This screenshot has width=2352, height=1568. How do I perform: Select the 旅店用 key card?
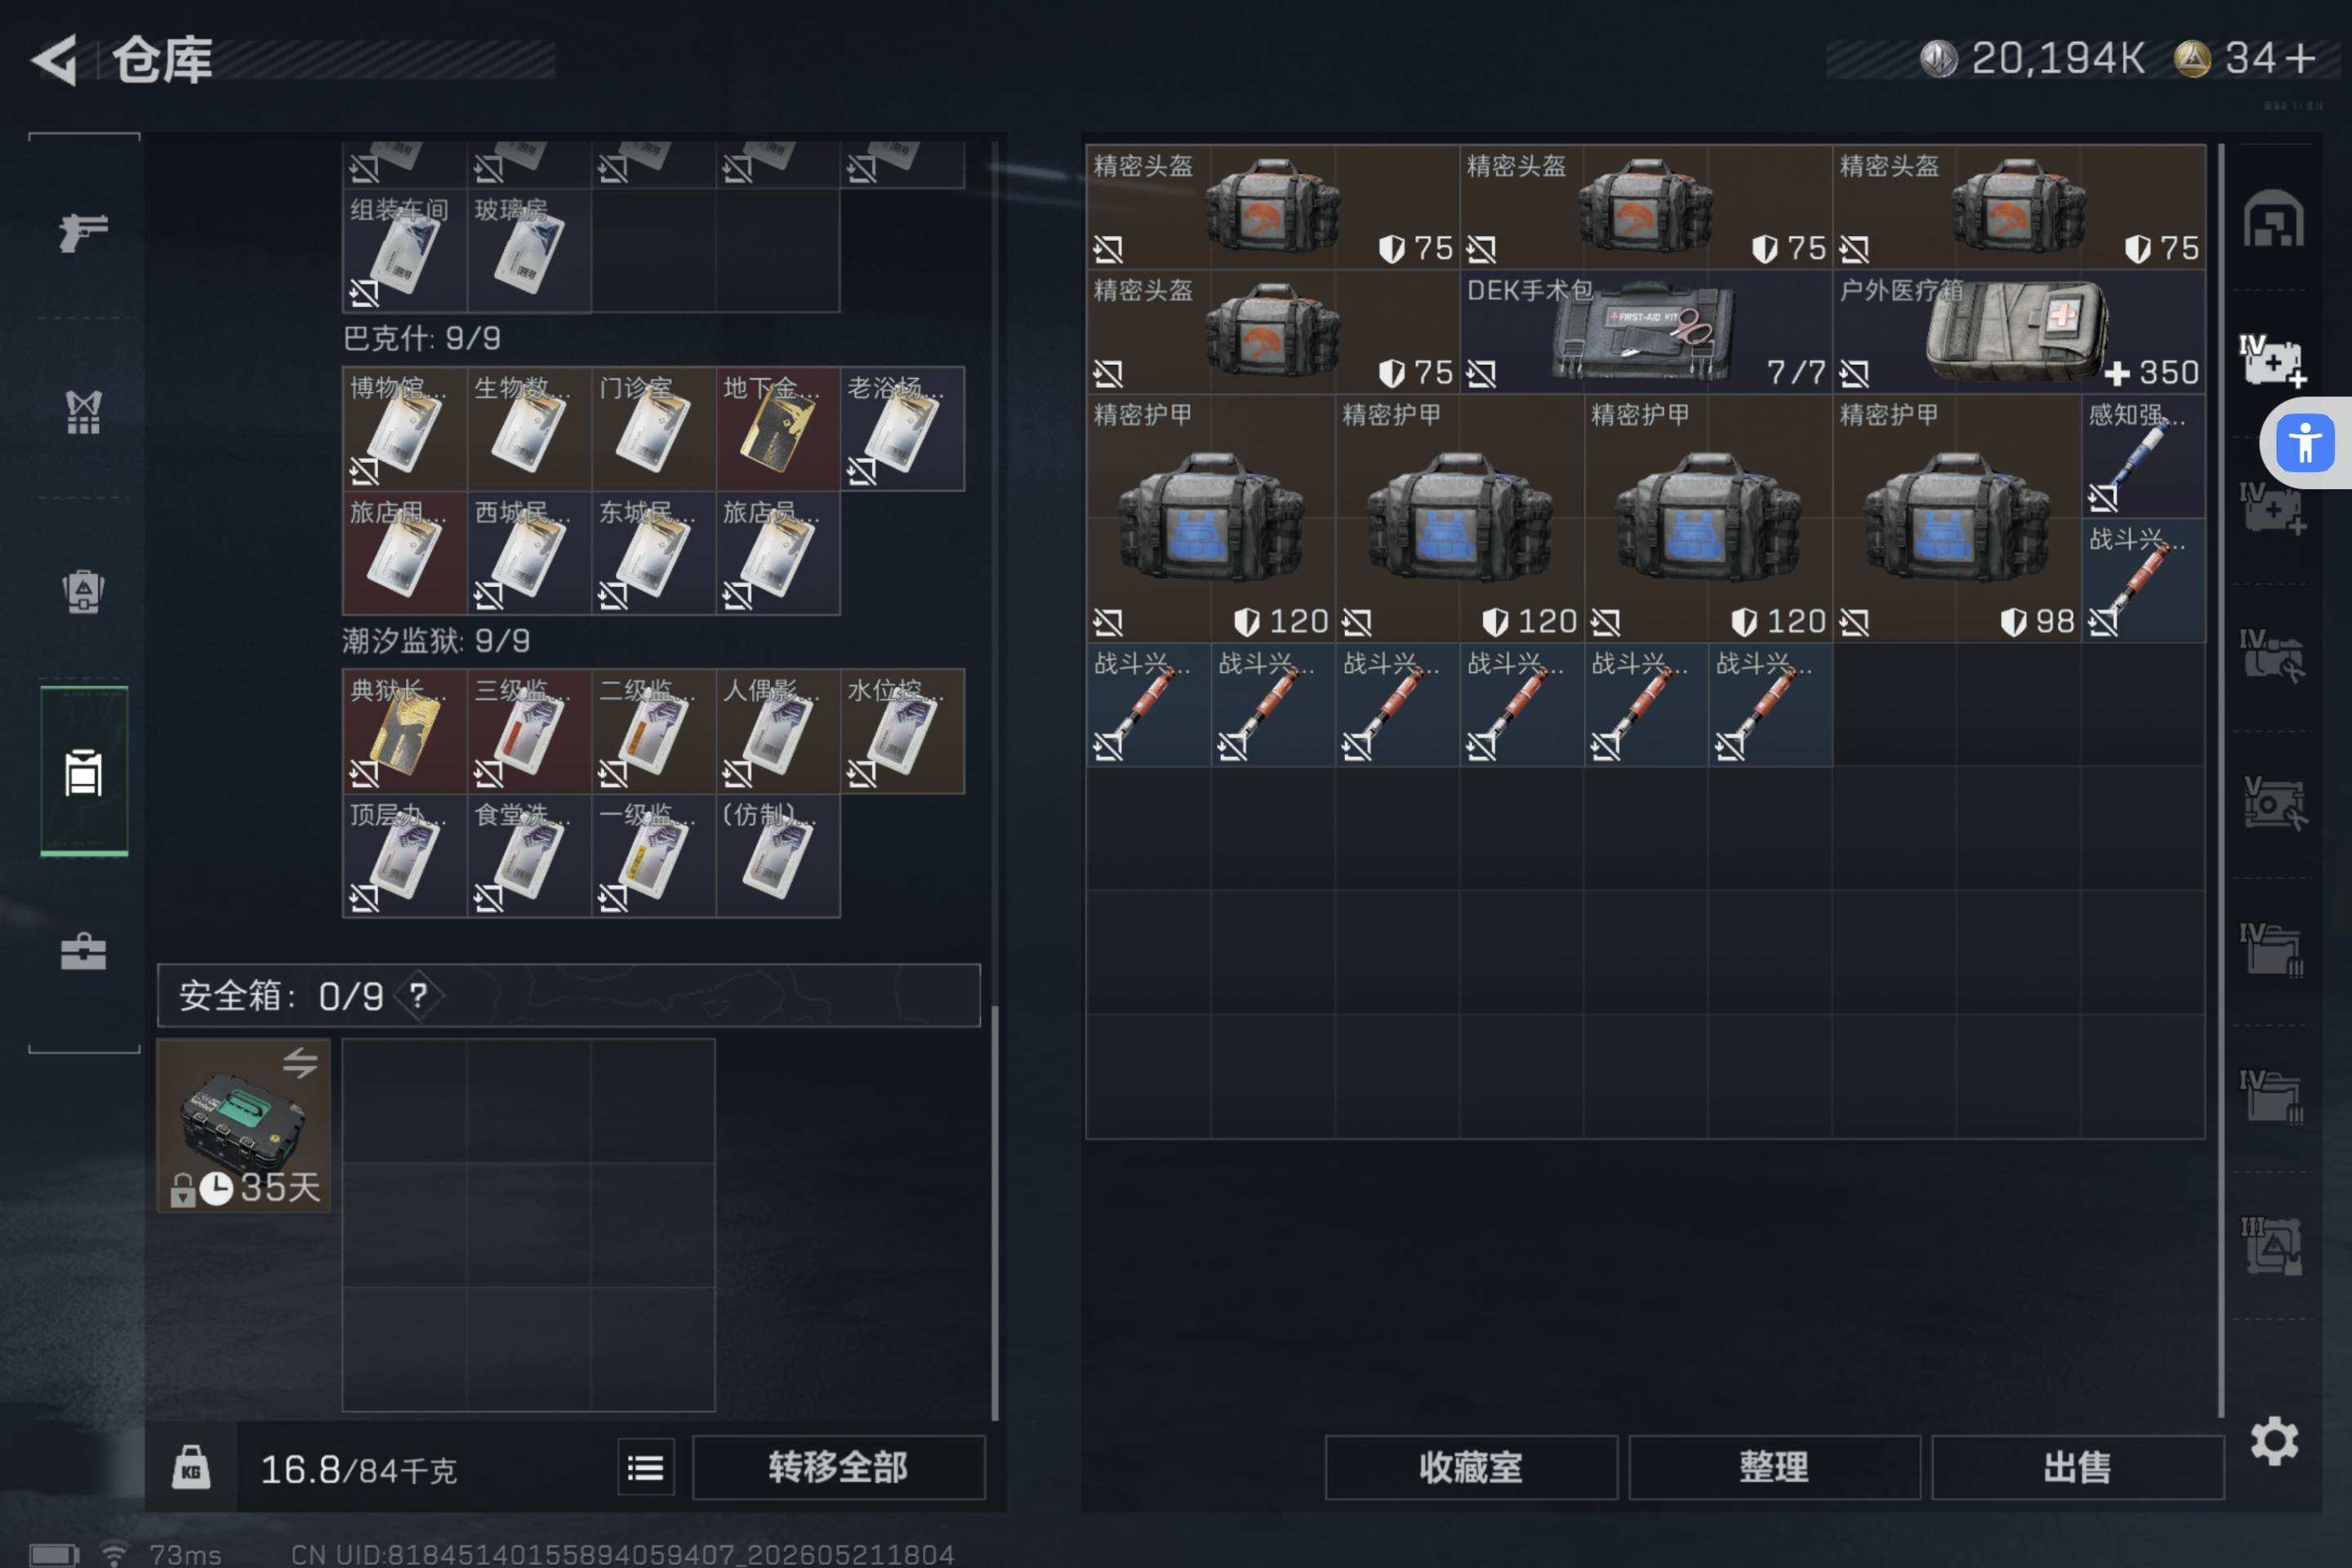[x=405, y=553]
